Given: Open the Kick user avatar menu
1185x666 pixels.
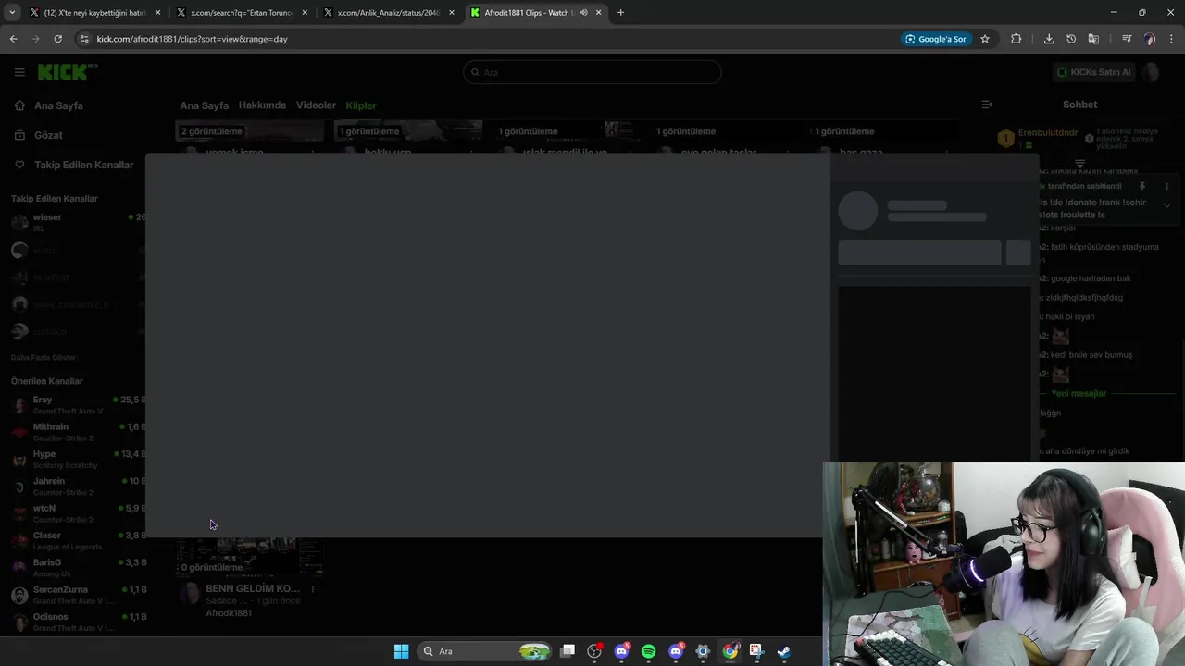Looking at the screenshot, I should (1152, 72).
